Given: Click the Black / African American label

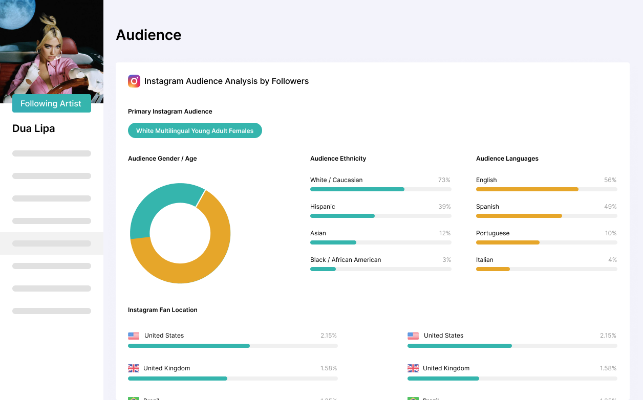Looking at the screenshot, I should pos(346,260).
